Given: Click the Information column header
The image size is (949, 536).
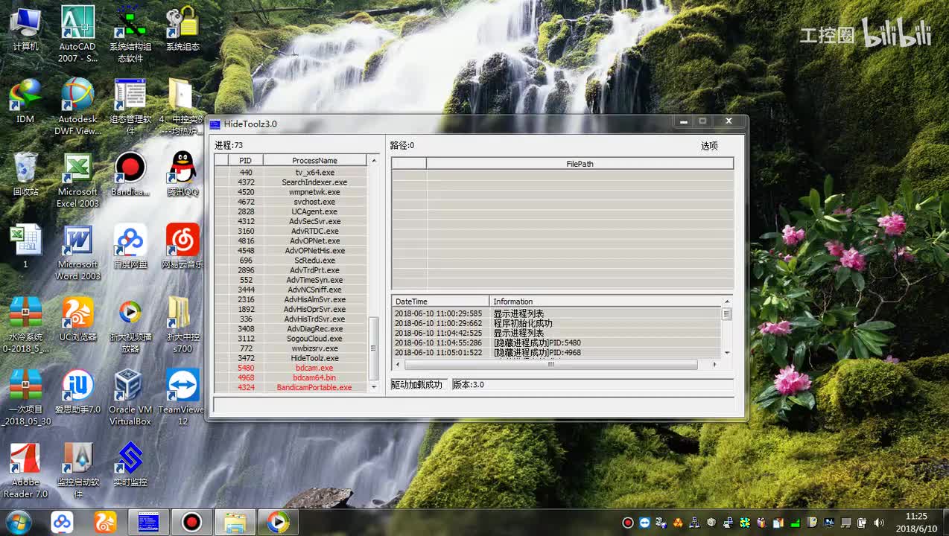Looking at the screenshot, I should click(x=605, y=301).
